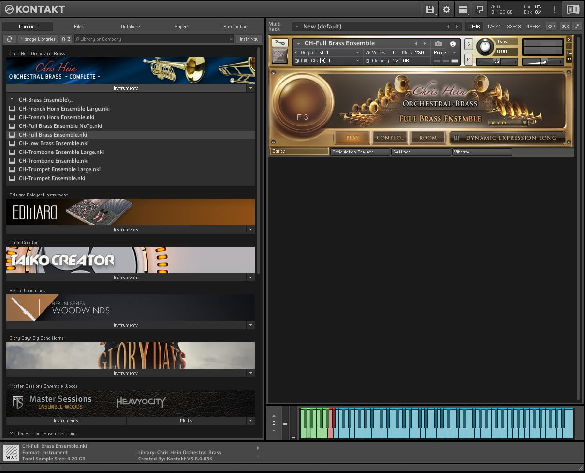Open the KSP multi script editor
This screenshot has width=585, height=473.
tap(551, 27)
